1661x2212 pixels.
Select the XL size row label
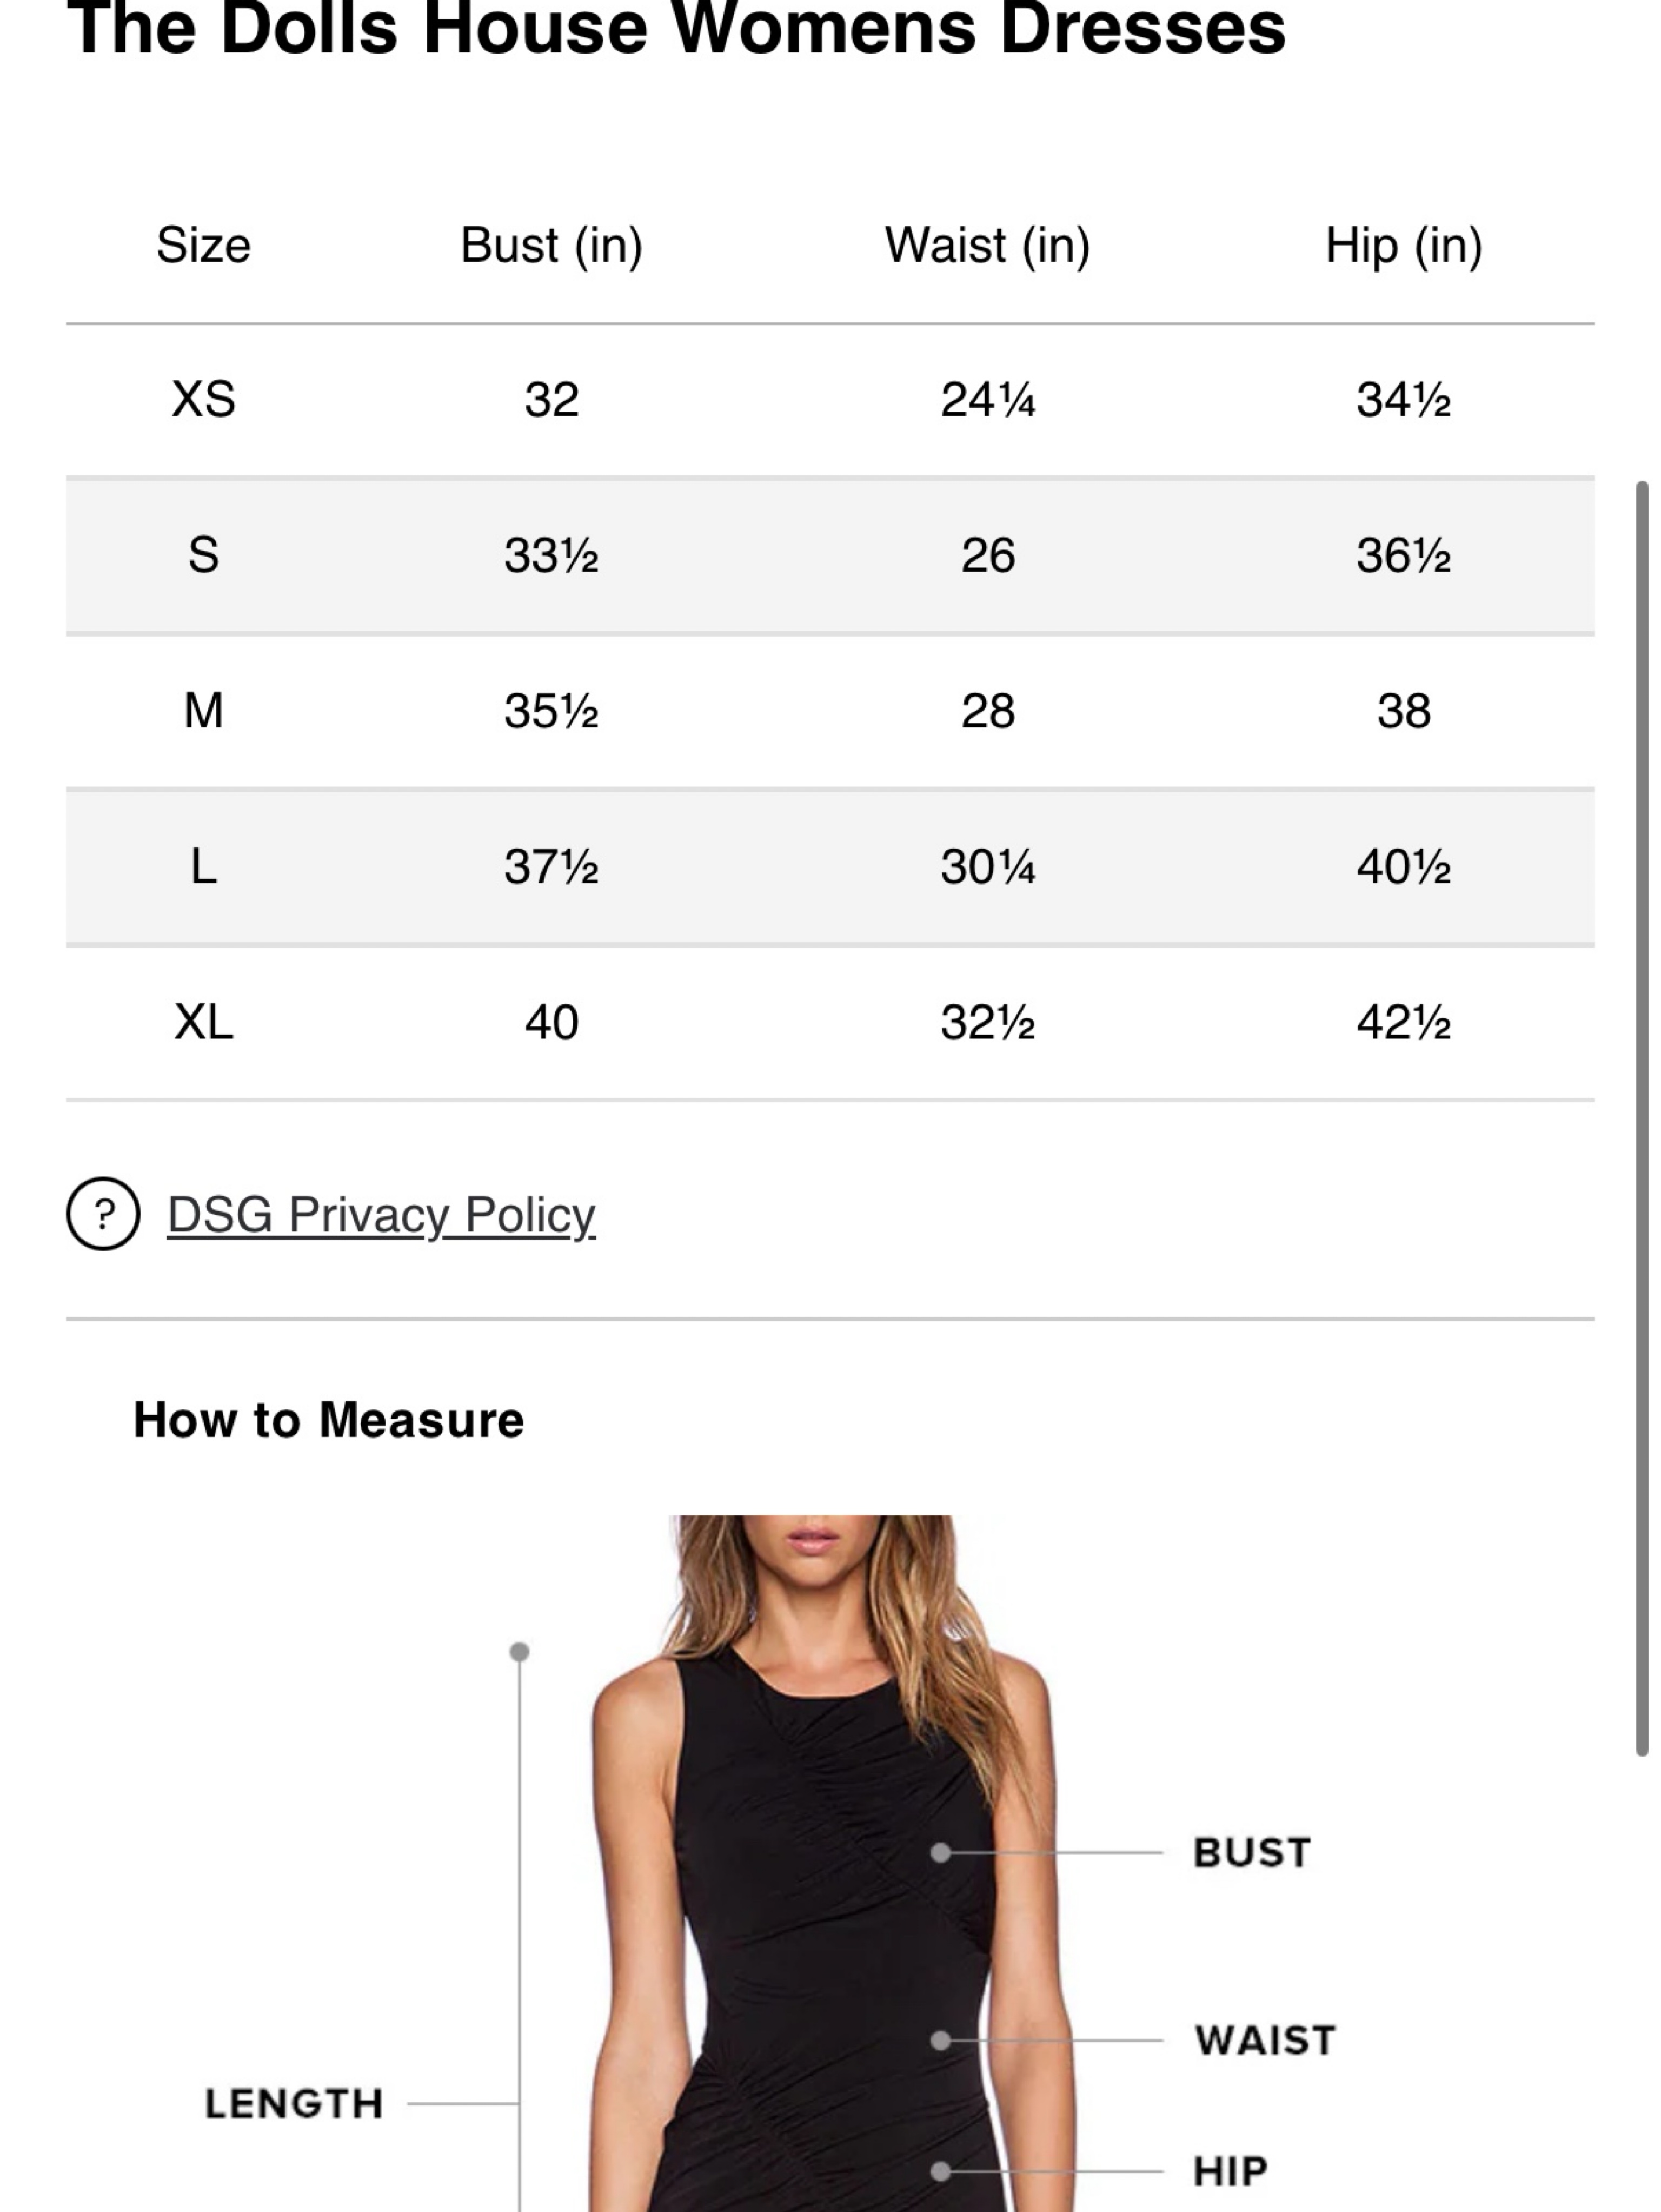[203, 1022]
